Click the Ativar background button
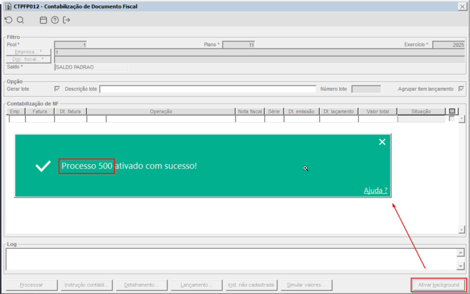This screenshot has height=294, width=470. pyautogui.click(x=439, y=285)
